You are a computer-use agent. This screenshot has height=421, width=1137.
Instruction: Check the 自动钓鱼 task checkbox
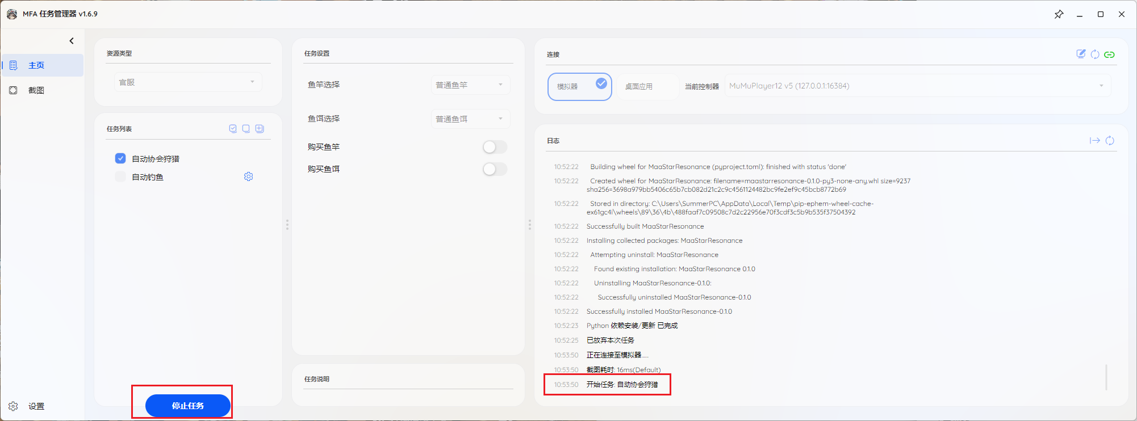pos(120,177)
